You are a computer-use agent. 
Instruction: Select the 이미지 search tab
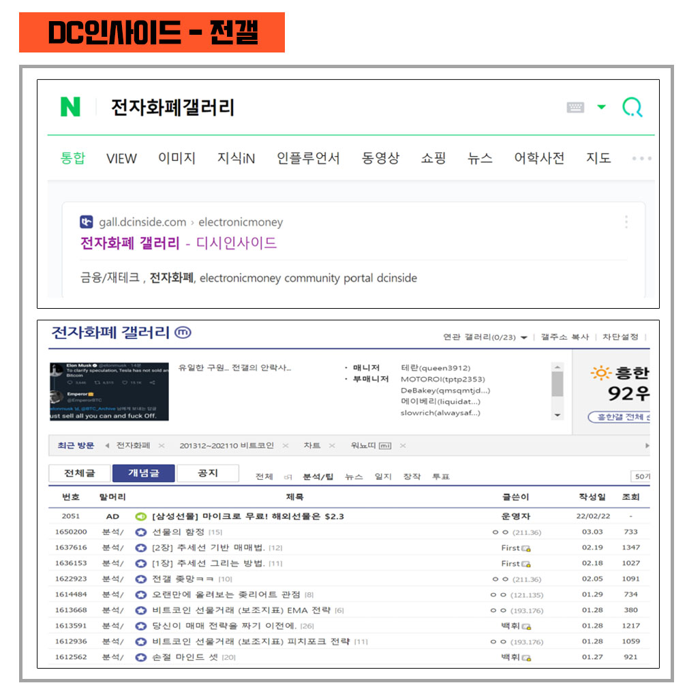(177, 157)
